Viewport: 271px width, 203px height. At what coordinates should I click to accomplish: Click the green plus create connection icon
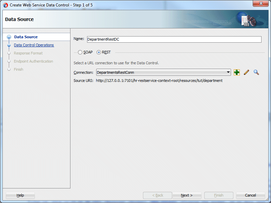tap(236, 72)
